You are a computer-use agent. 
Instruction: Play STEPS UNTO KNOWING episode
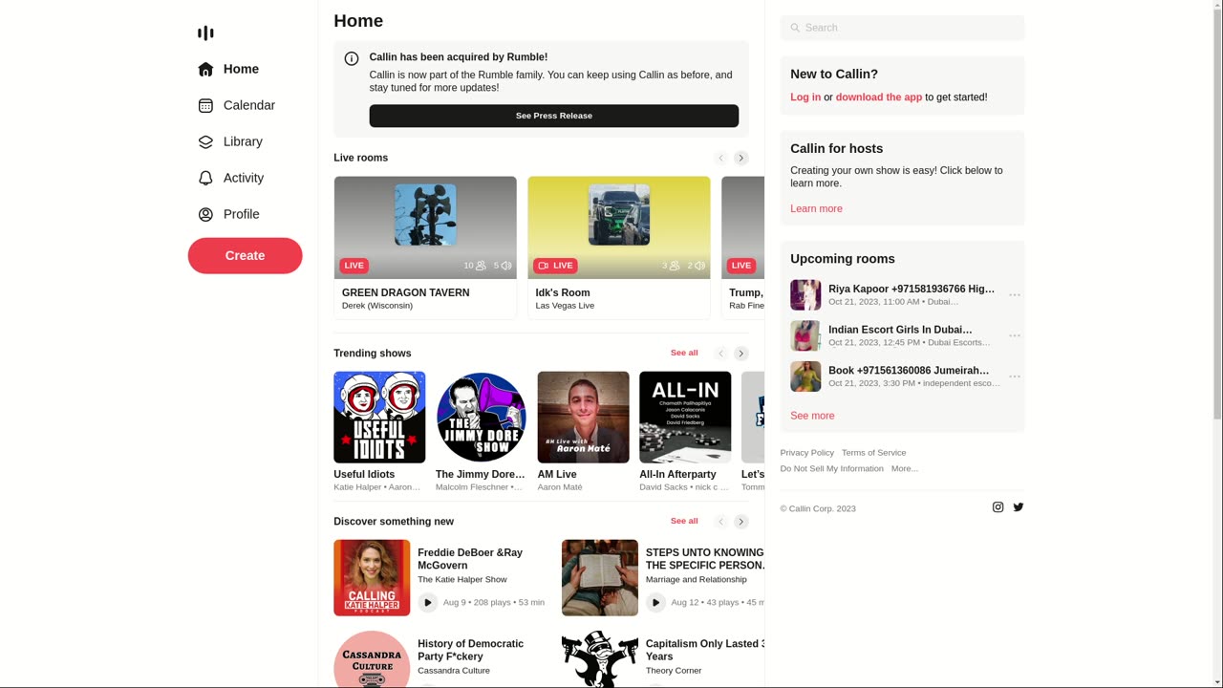point(655,602)
